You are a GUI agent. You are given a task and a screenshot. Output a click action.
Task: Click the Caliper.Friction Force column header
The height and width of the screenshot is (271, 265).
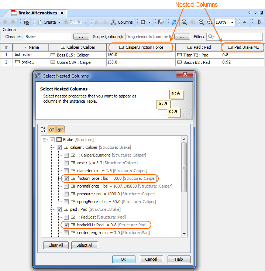pos(141,47)
